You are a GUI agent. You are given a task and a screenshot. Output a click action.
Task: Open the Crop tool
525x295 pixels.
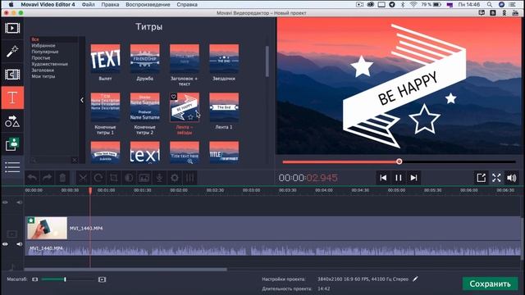tap(113, 178)
